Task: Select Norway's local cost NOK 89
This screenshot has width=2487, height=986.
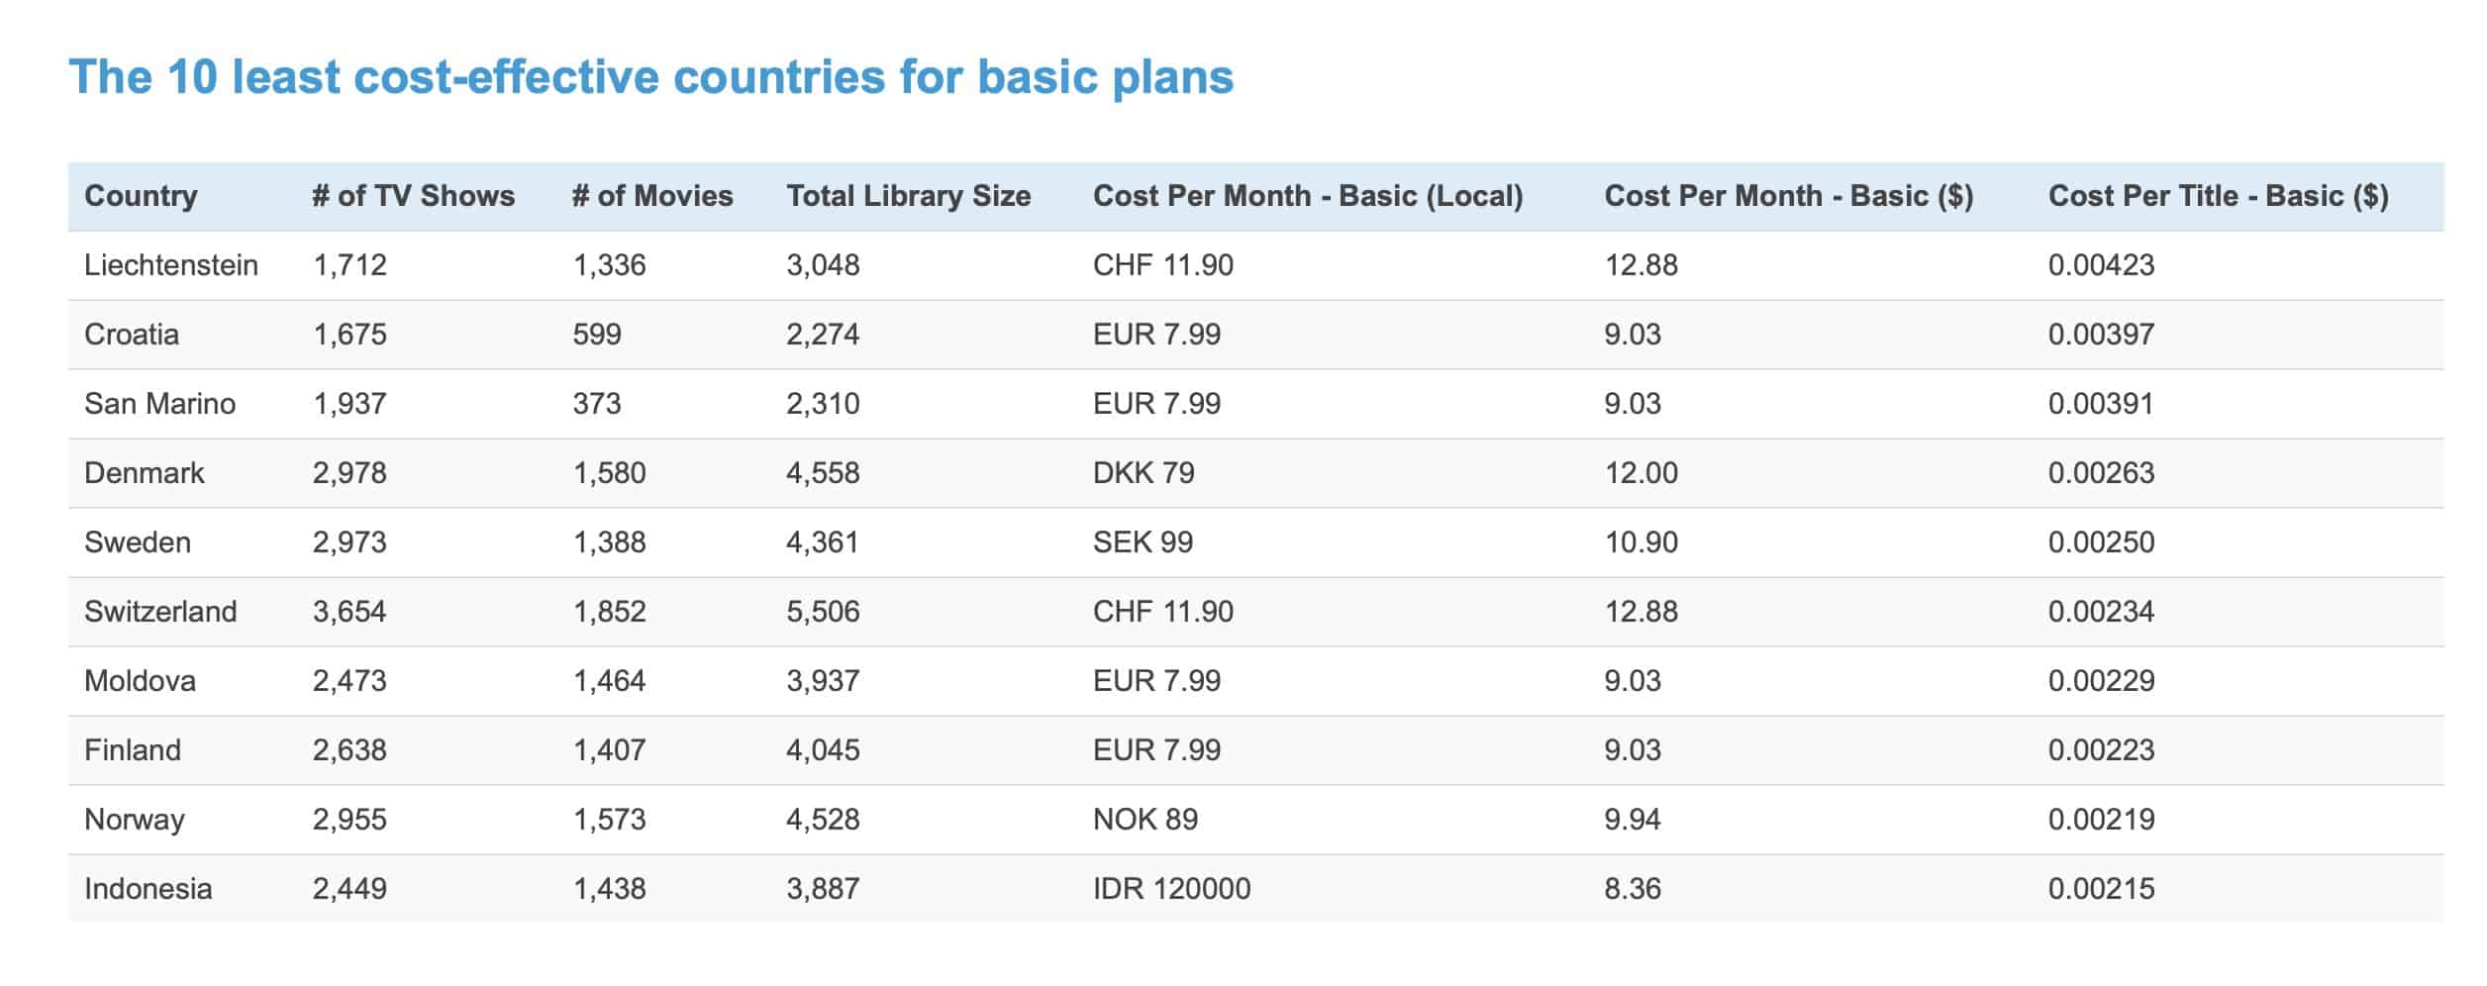Action: pos(1144,820)
